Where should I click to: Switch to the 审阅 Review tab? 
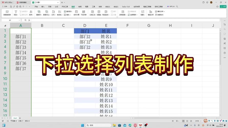tap(80, 7)
